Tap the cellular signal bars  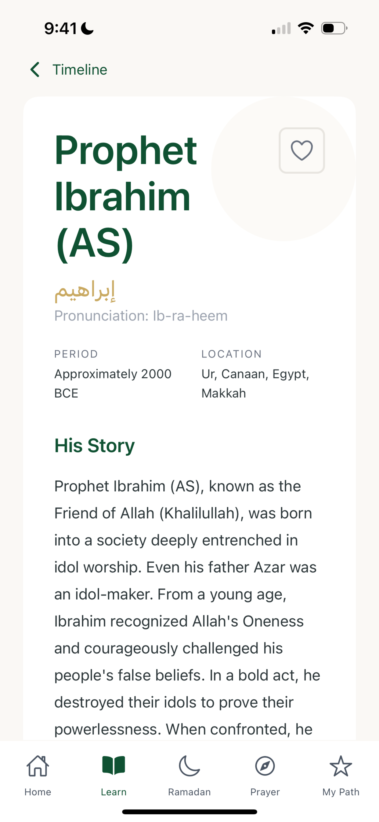coord(281,28)
